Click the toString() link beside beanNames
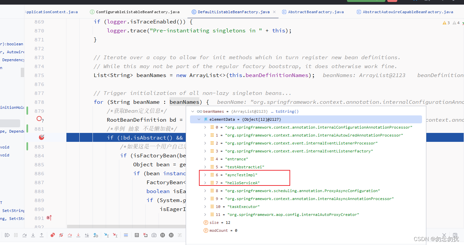This screenshot has height=245, width=464. pyautogui.click(x=287, y=111)
